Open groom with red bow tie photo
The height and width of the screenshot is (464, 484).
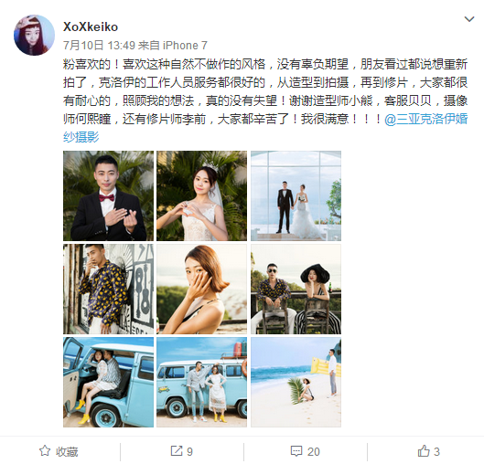click(x=108, y=195)
